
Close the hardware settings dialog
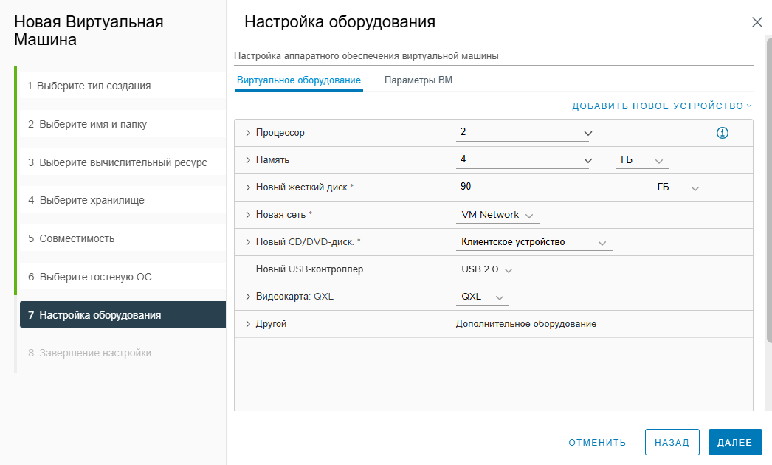click(757, 22)
